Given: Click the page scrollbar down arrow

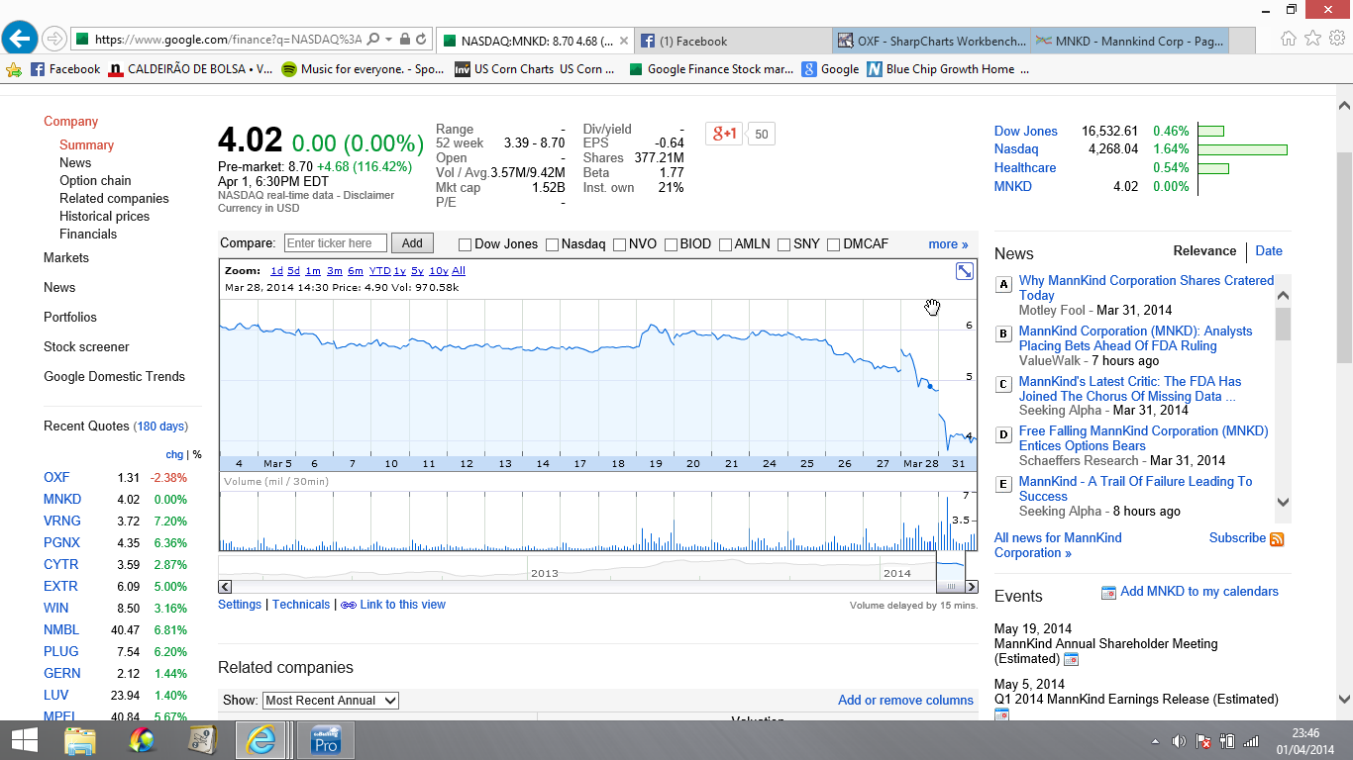Looking at the screenshot, I should coord(1344,699).
